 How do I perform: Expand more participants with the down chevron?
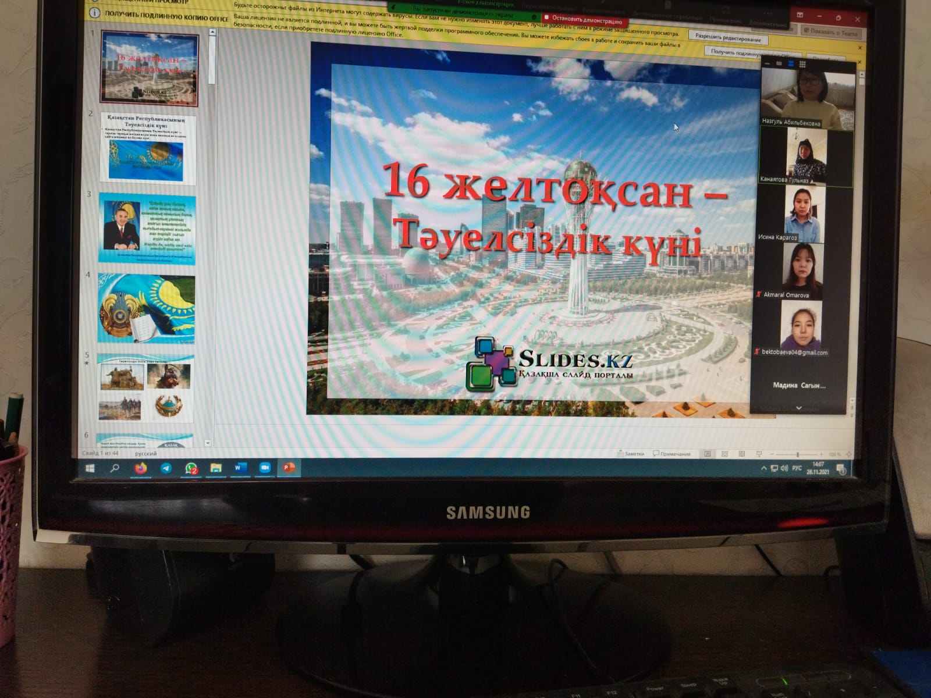coord(798,408)
